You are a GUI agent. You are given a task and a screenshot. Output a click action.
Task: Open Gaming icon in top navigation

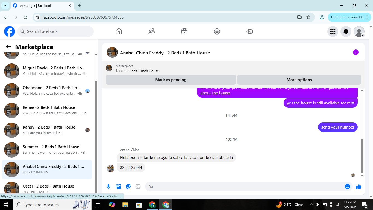[250, 31]
